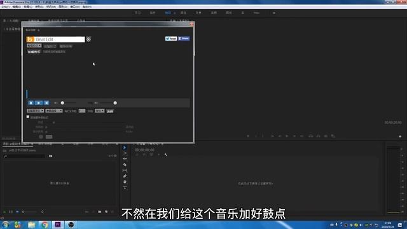The height and width of the screenshot is (229, 407).
Task: Choose the Type tool
Action: 125,188
